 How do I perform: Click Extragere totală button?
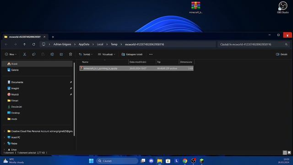(x=132, y=54)
